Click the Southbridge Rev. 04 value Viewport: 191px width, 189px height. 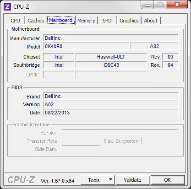pos(170,65)
